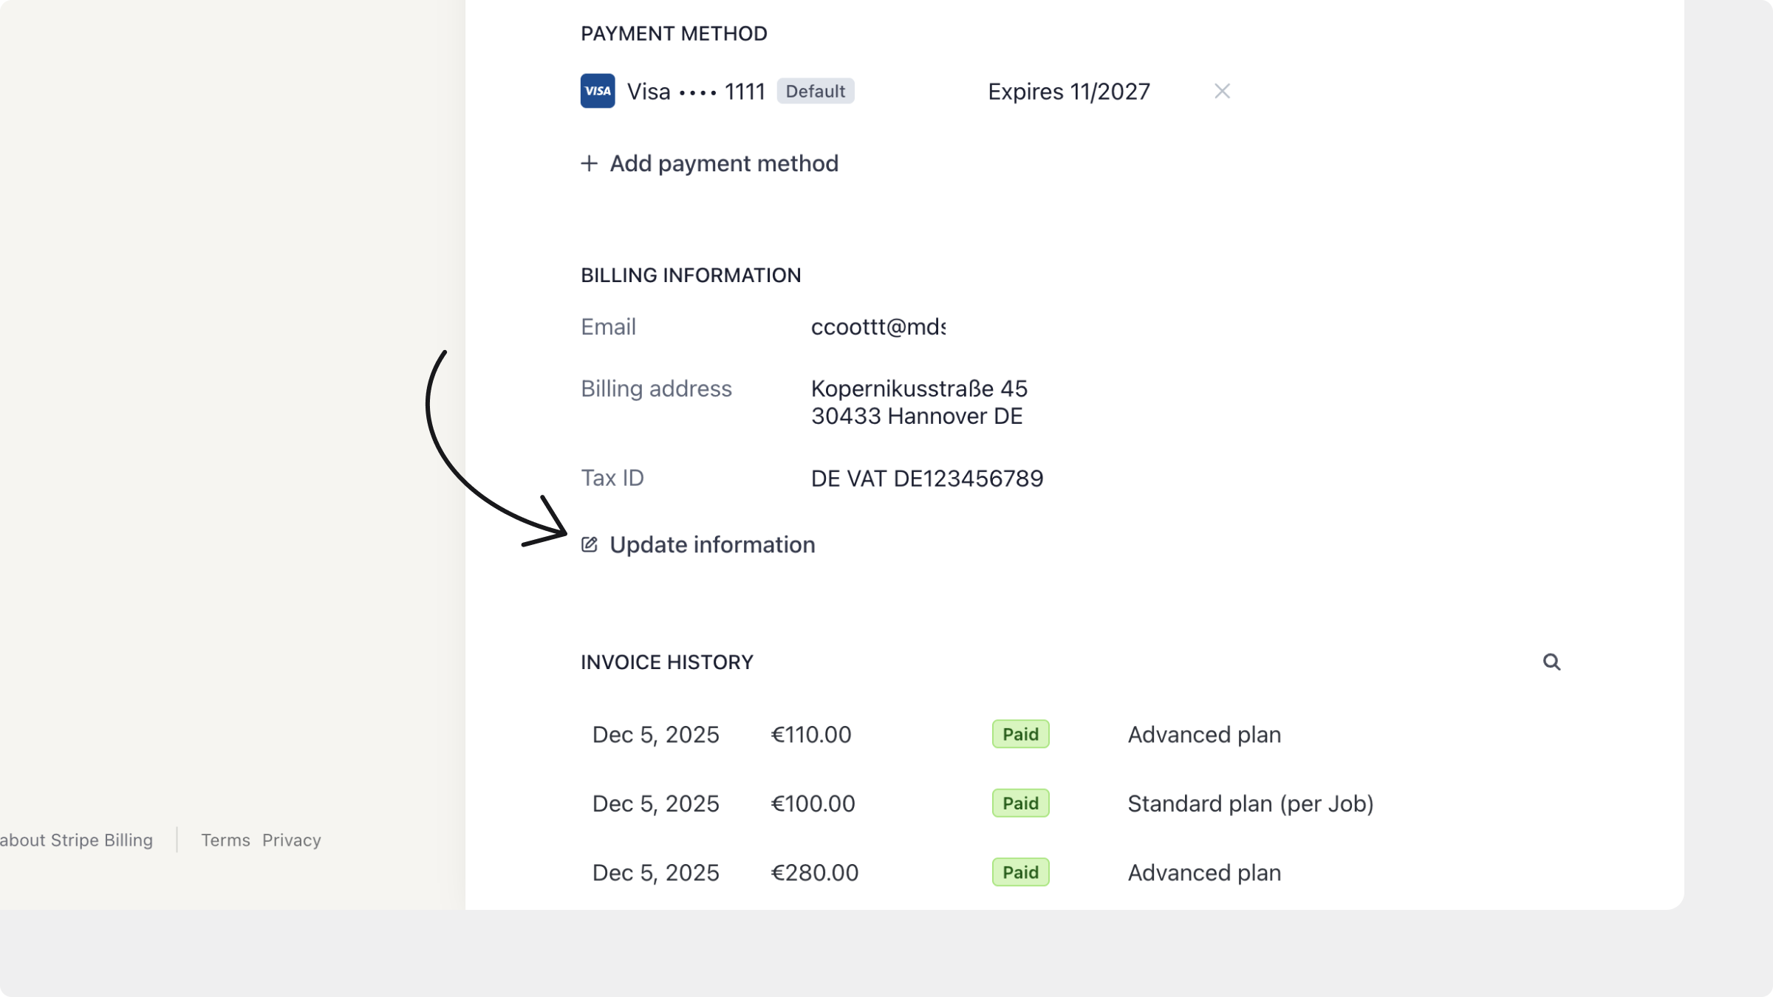
Task: Click Paid badge on €110.00 invoice
Action: pos(1020,735)
